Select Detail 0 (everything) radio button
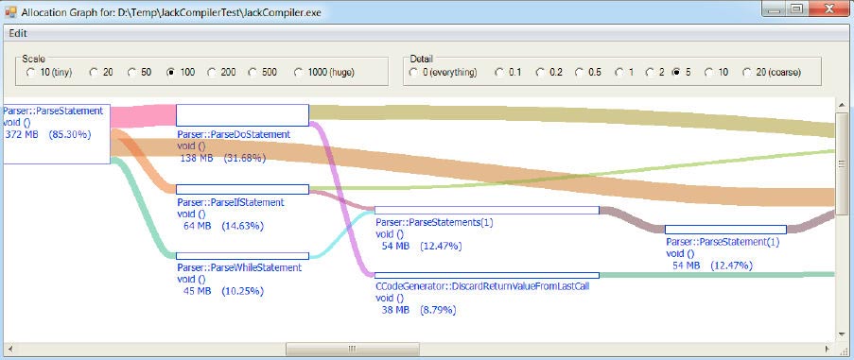Viewport: 854px width, 360px height. [x=414, y=73]
